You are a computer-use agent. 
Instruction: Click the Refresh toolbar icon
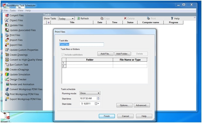(78, 18)
